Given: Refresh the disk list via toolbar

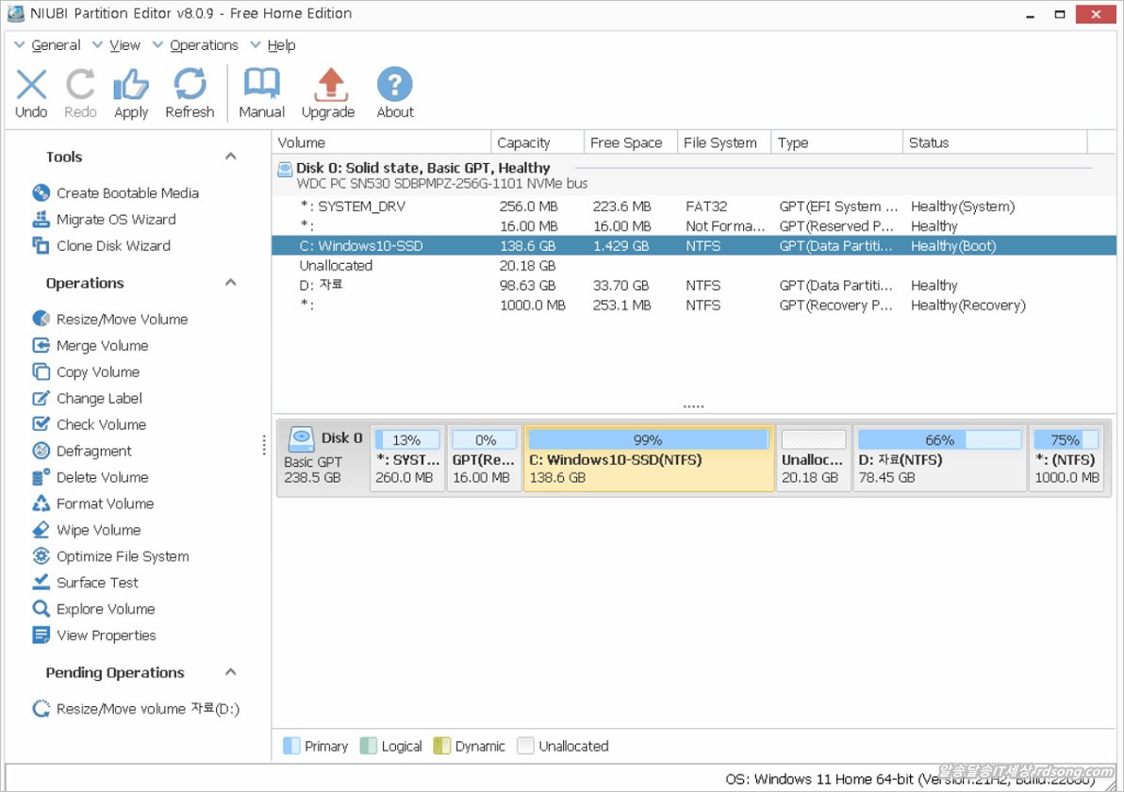Looking at the screenshot, I should (190, 93).
